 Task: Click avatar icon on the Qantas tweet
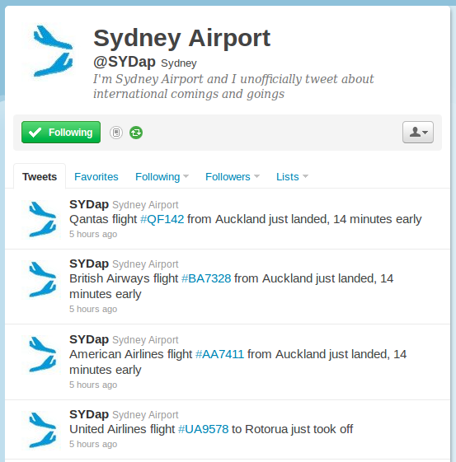coord(42,219)
